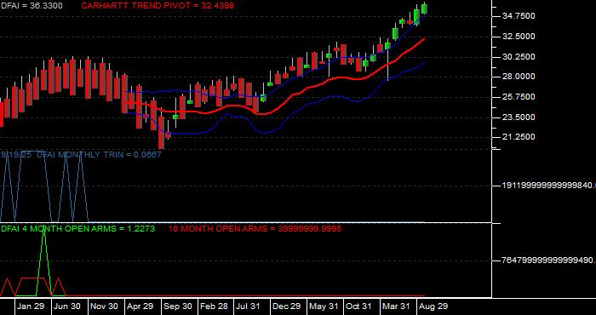Screen dimensions: 596x315
Task: Select the Carhartt Trend Pivot = 32.4398 label
Action: tap(158, 6)
